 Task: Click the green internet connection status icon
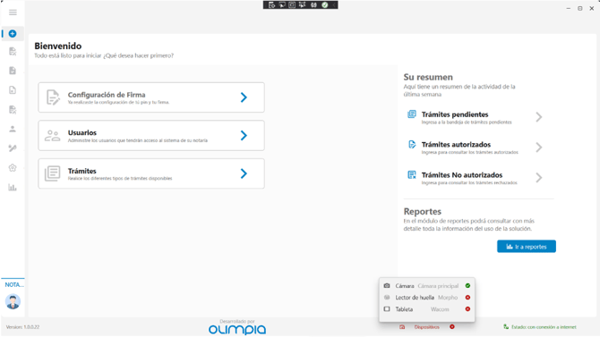[506, 326]
